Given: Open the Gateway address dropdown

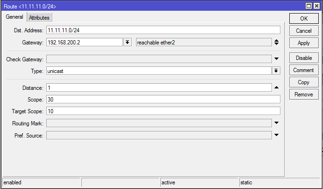Looking at the screenshot, I should click(x=128, y=43).
